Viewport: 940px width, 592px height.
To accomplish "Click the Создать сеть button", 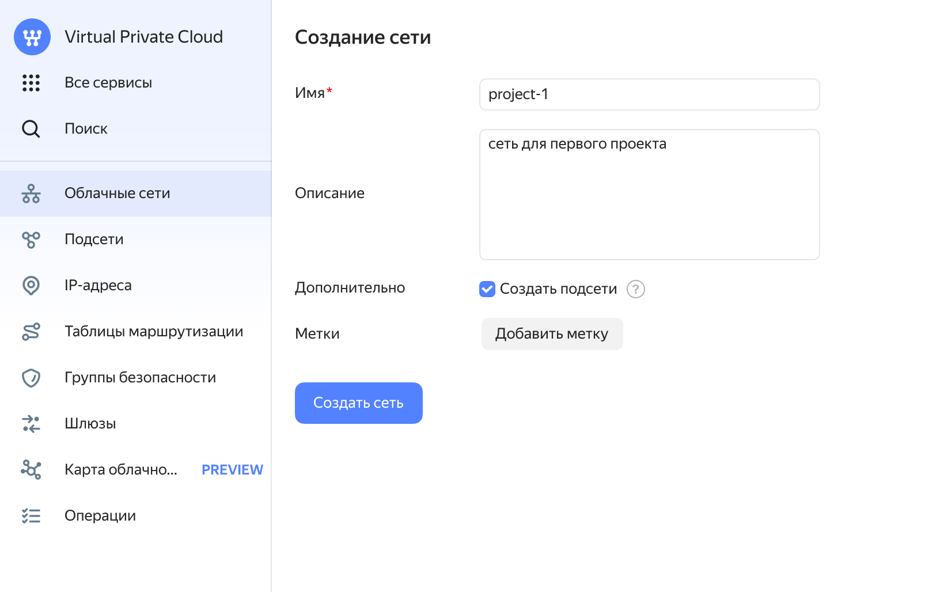I will pos(359,403).
